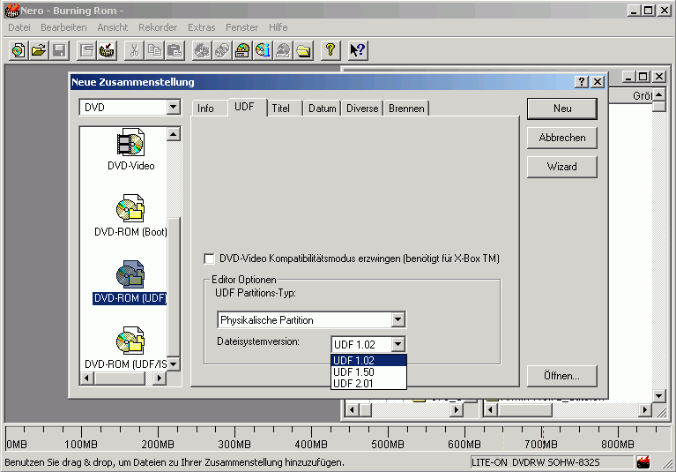Click the What's This pointer help icon

click(358, 50)
